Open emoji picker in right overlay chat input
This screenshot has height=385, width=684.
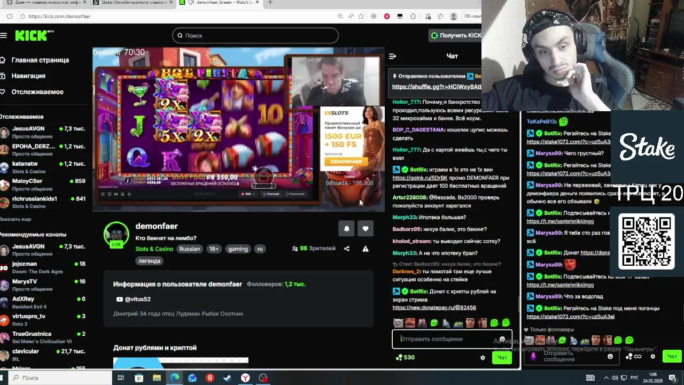(x=610, y=356)
